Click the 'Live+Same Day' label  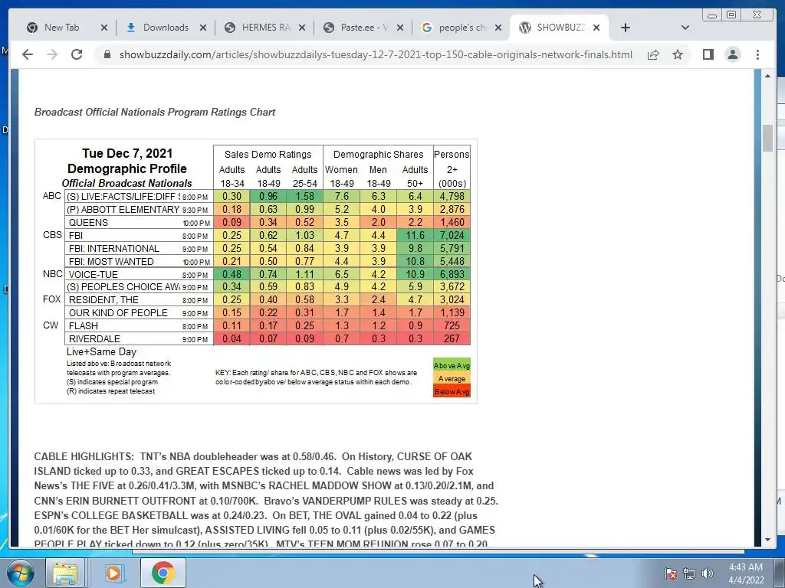(x=102, y=352)
